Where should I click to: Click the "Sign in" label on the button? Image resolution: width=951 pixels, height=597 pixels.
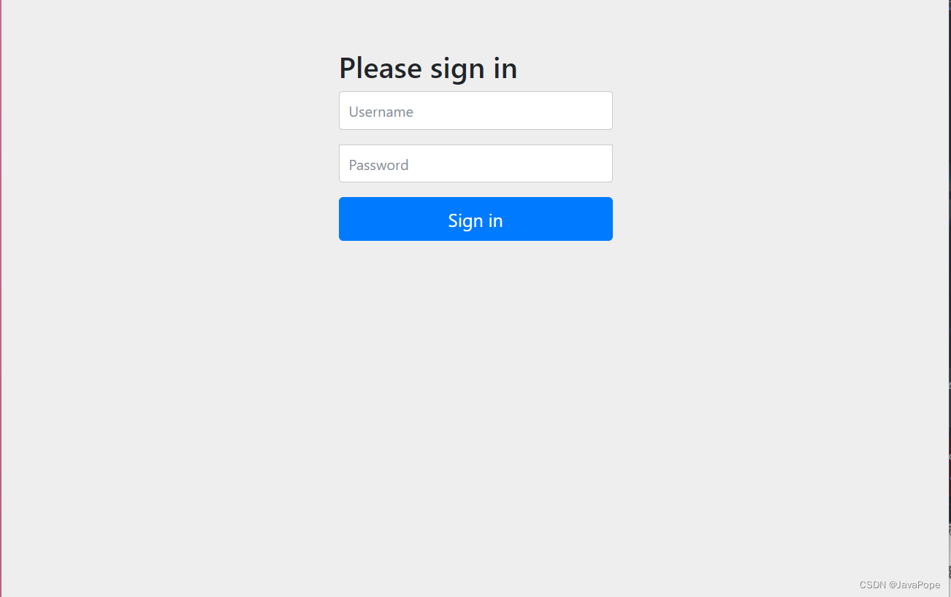475,220
